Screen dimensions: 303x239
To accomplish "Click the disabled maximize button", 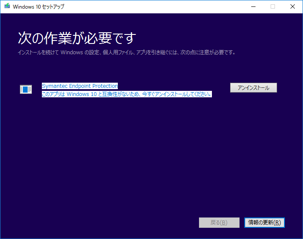I will click(273, 6).
